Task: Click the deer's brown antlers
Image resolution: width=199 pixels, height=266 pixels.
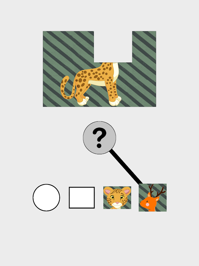Action: (157, 191)
